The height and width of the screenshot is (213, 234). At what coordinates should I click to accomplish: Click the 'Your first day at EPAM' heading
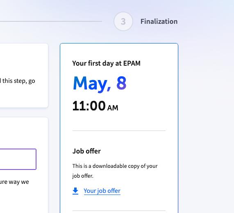click(x=106, y=63)
